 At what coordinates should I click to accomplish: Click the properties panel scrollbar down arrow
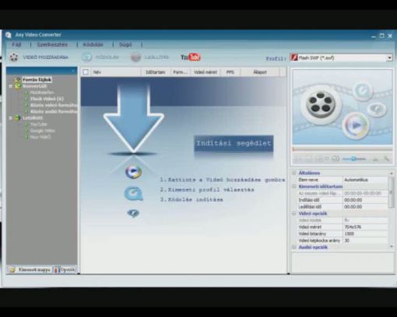point(392,247)
